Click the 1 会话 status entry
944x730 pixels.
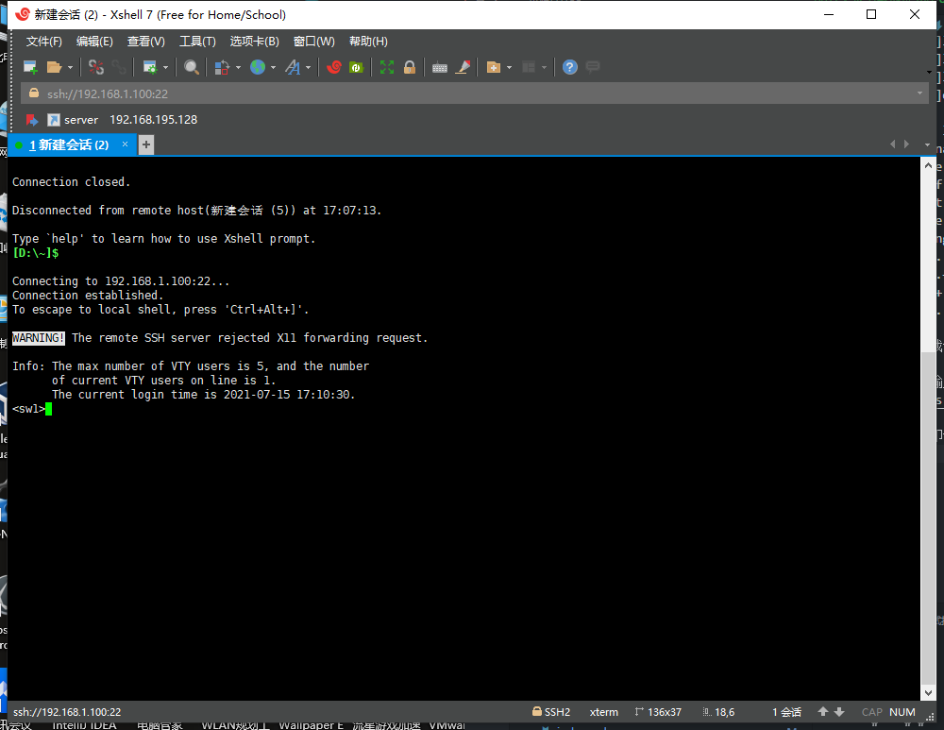[x=787, y=712]
